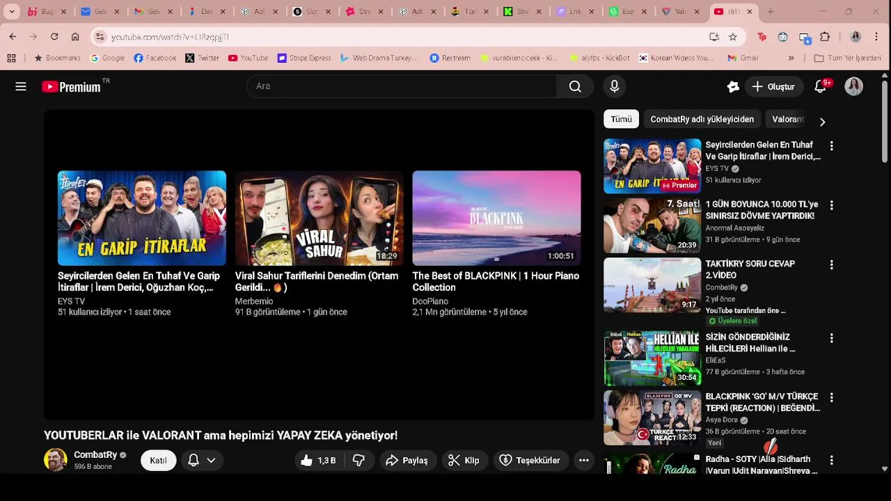Click the Merbemio channel name
Image resolution: width=891 pixels, height=501 pixels.
point(254,301)
